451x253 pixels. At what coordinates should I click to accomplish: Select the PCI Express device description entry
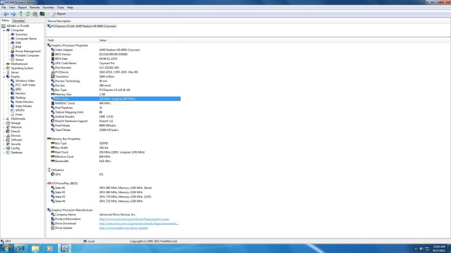(82, 26)
